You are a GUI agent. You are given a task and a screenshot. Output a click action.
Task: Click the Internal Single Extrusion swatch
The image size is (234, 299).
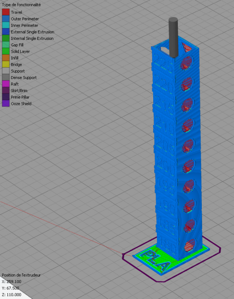point(6,38)
